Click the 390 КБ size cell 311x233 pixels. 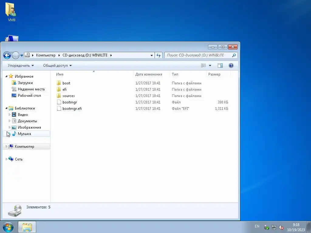point(223,102)
